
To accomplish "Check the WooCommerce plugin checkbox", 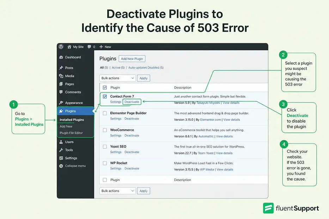I will pos(105,130).
